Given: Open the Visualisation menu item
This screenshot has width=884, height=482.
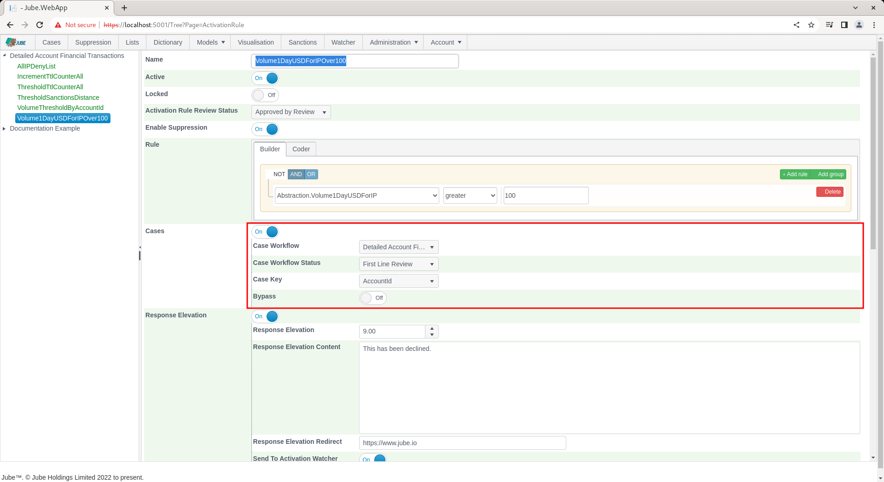Looking at the screenshot, I should pos(256,42).
